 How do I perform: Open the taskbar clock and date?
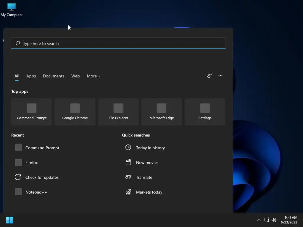pyautogui.click(x=289, y=220)
